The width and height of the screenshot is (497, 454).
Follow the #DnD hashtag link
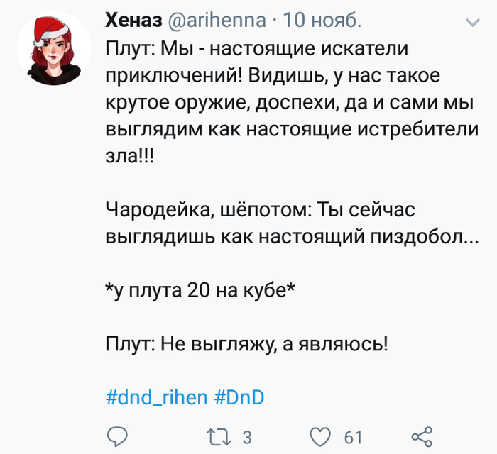[239, 397]
